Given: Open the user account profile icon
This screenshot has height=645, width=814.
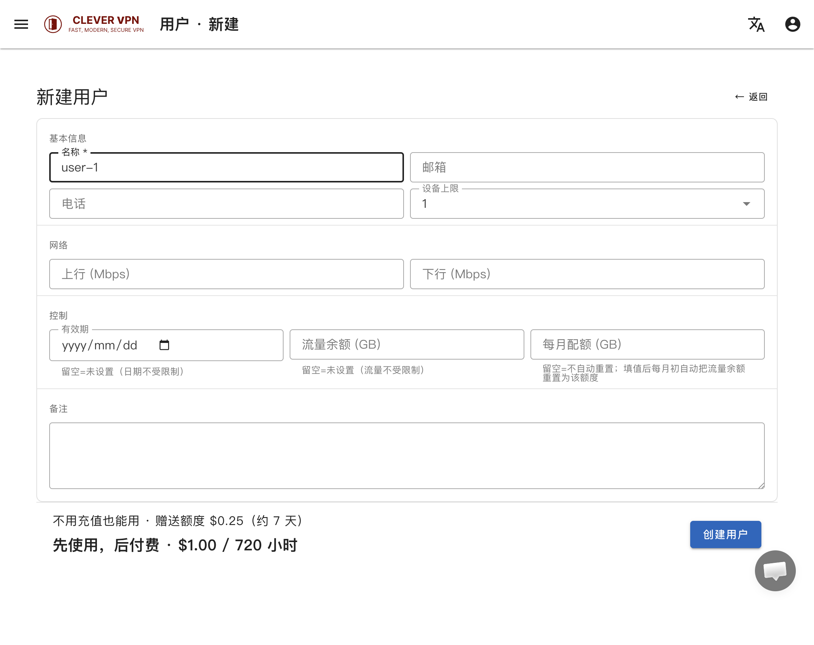Looking at the screenshot, I should pyautogui.click(x=792, y=25).
